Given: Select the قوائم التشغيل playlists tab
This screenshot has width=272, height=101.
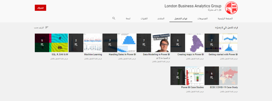Looking at the screenshot, I should pos(181,18).
